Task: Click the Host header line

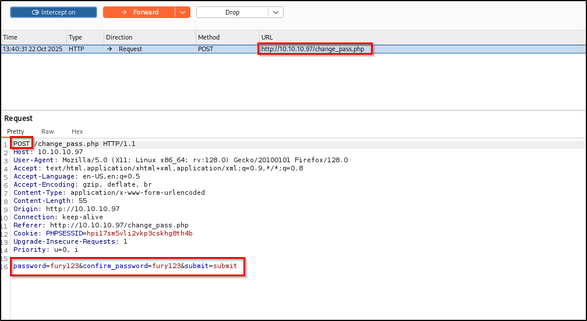Action: click(x=48, y=152)
